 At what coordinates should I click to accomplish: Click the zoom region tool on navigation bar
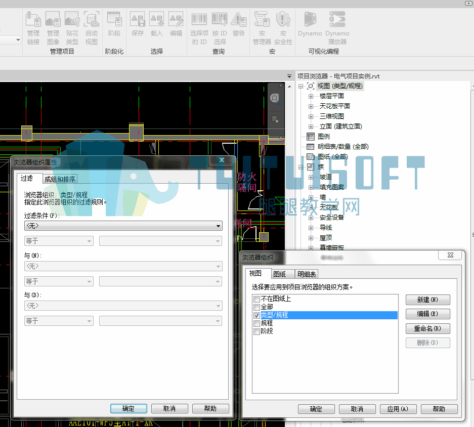[275, 119]
